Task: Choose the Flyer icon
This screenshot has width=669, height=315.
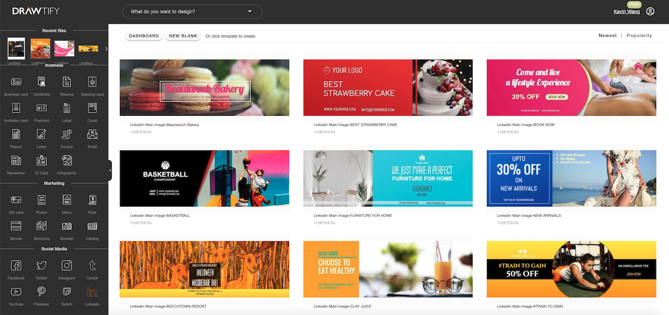Action: tap(92, 200)
